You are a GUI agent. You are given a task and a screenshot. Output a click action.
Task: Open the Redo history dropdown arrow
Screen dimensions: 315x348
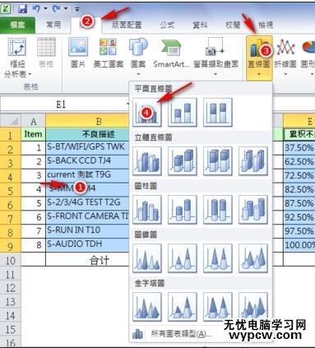(x=66, y=9)
